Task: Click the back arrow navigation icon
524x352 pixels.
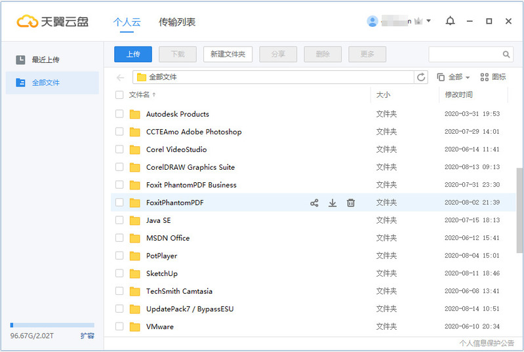Action: pos(121,77)
